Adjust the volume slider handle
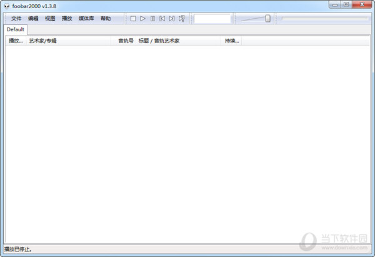This screenshot has height=257, width=375. [268, 18]
